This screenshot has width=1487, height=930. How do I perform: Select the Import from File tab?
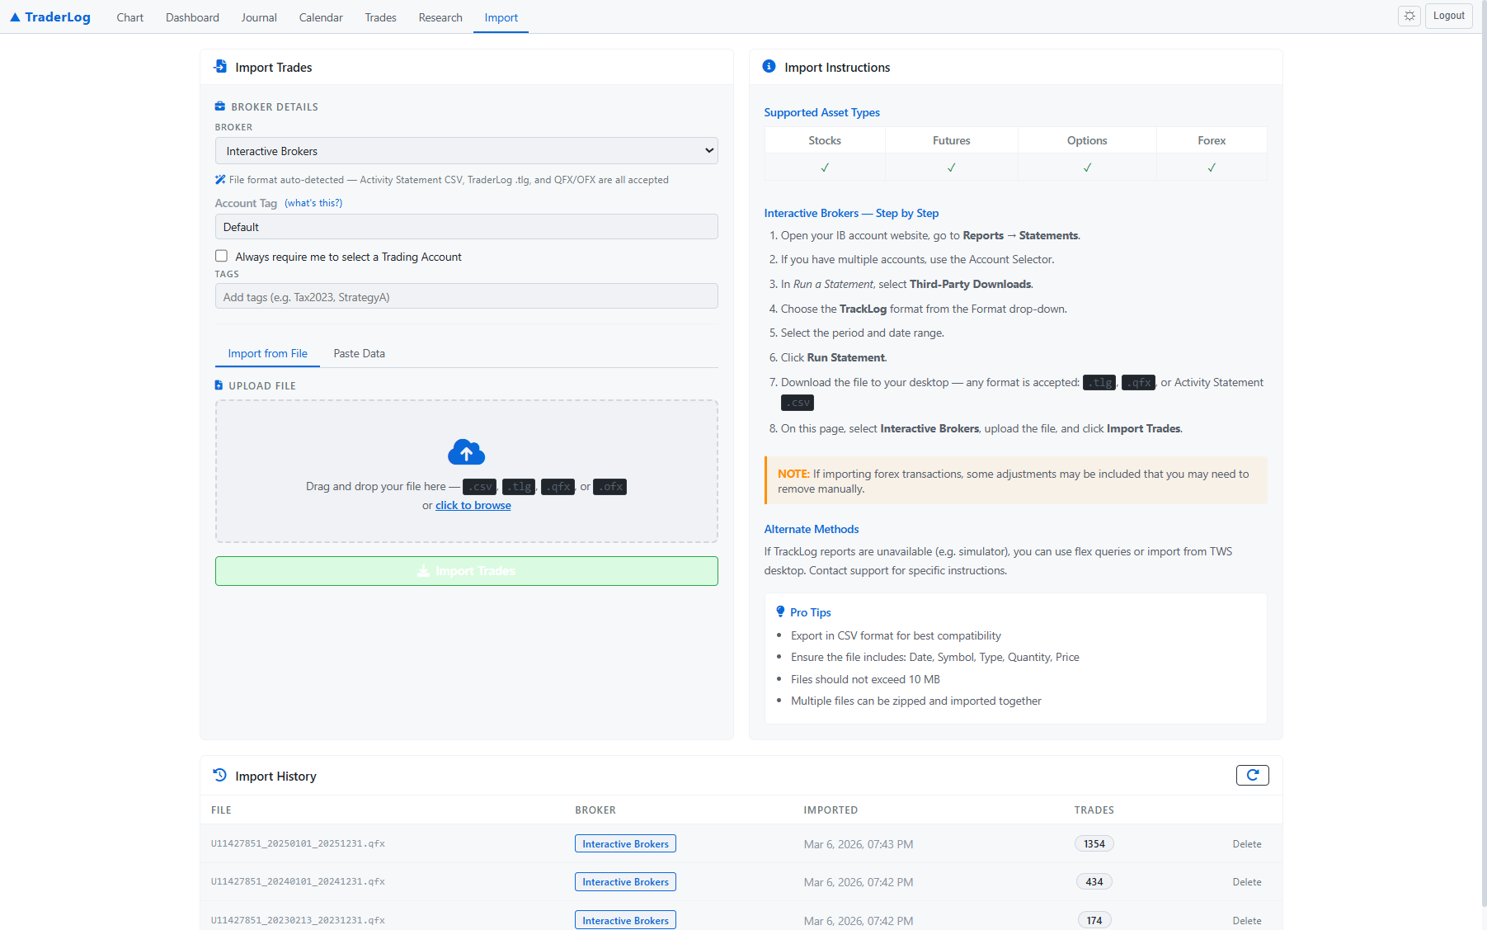click(x=267, y=353)
